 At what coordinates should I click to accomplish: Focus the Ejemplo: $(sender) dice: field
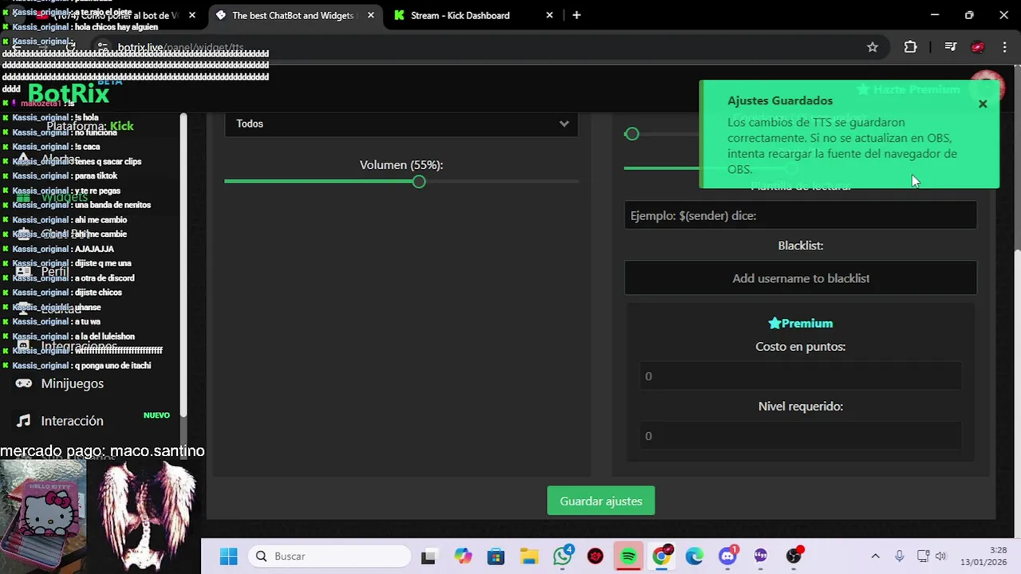(x=800, y=215)
